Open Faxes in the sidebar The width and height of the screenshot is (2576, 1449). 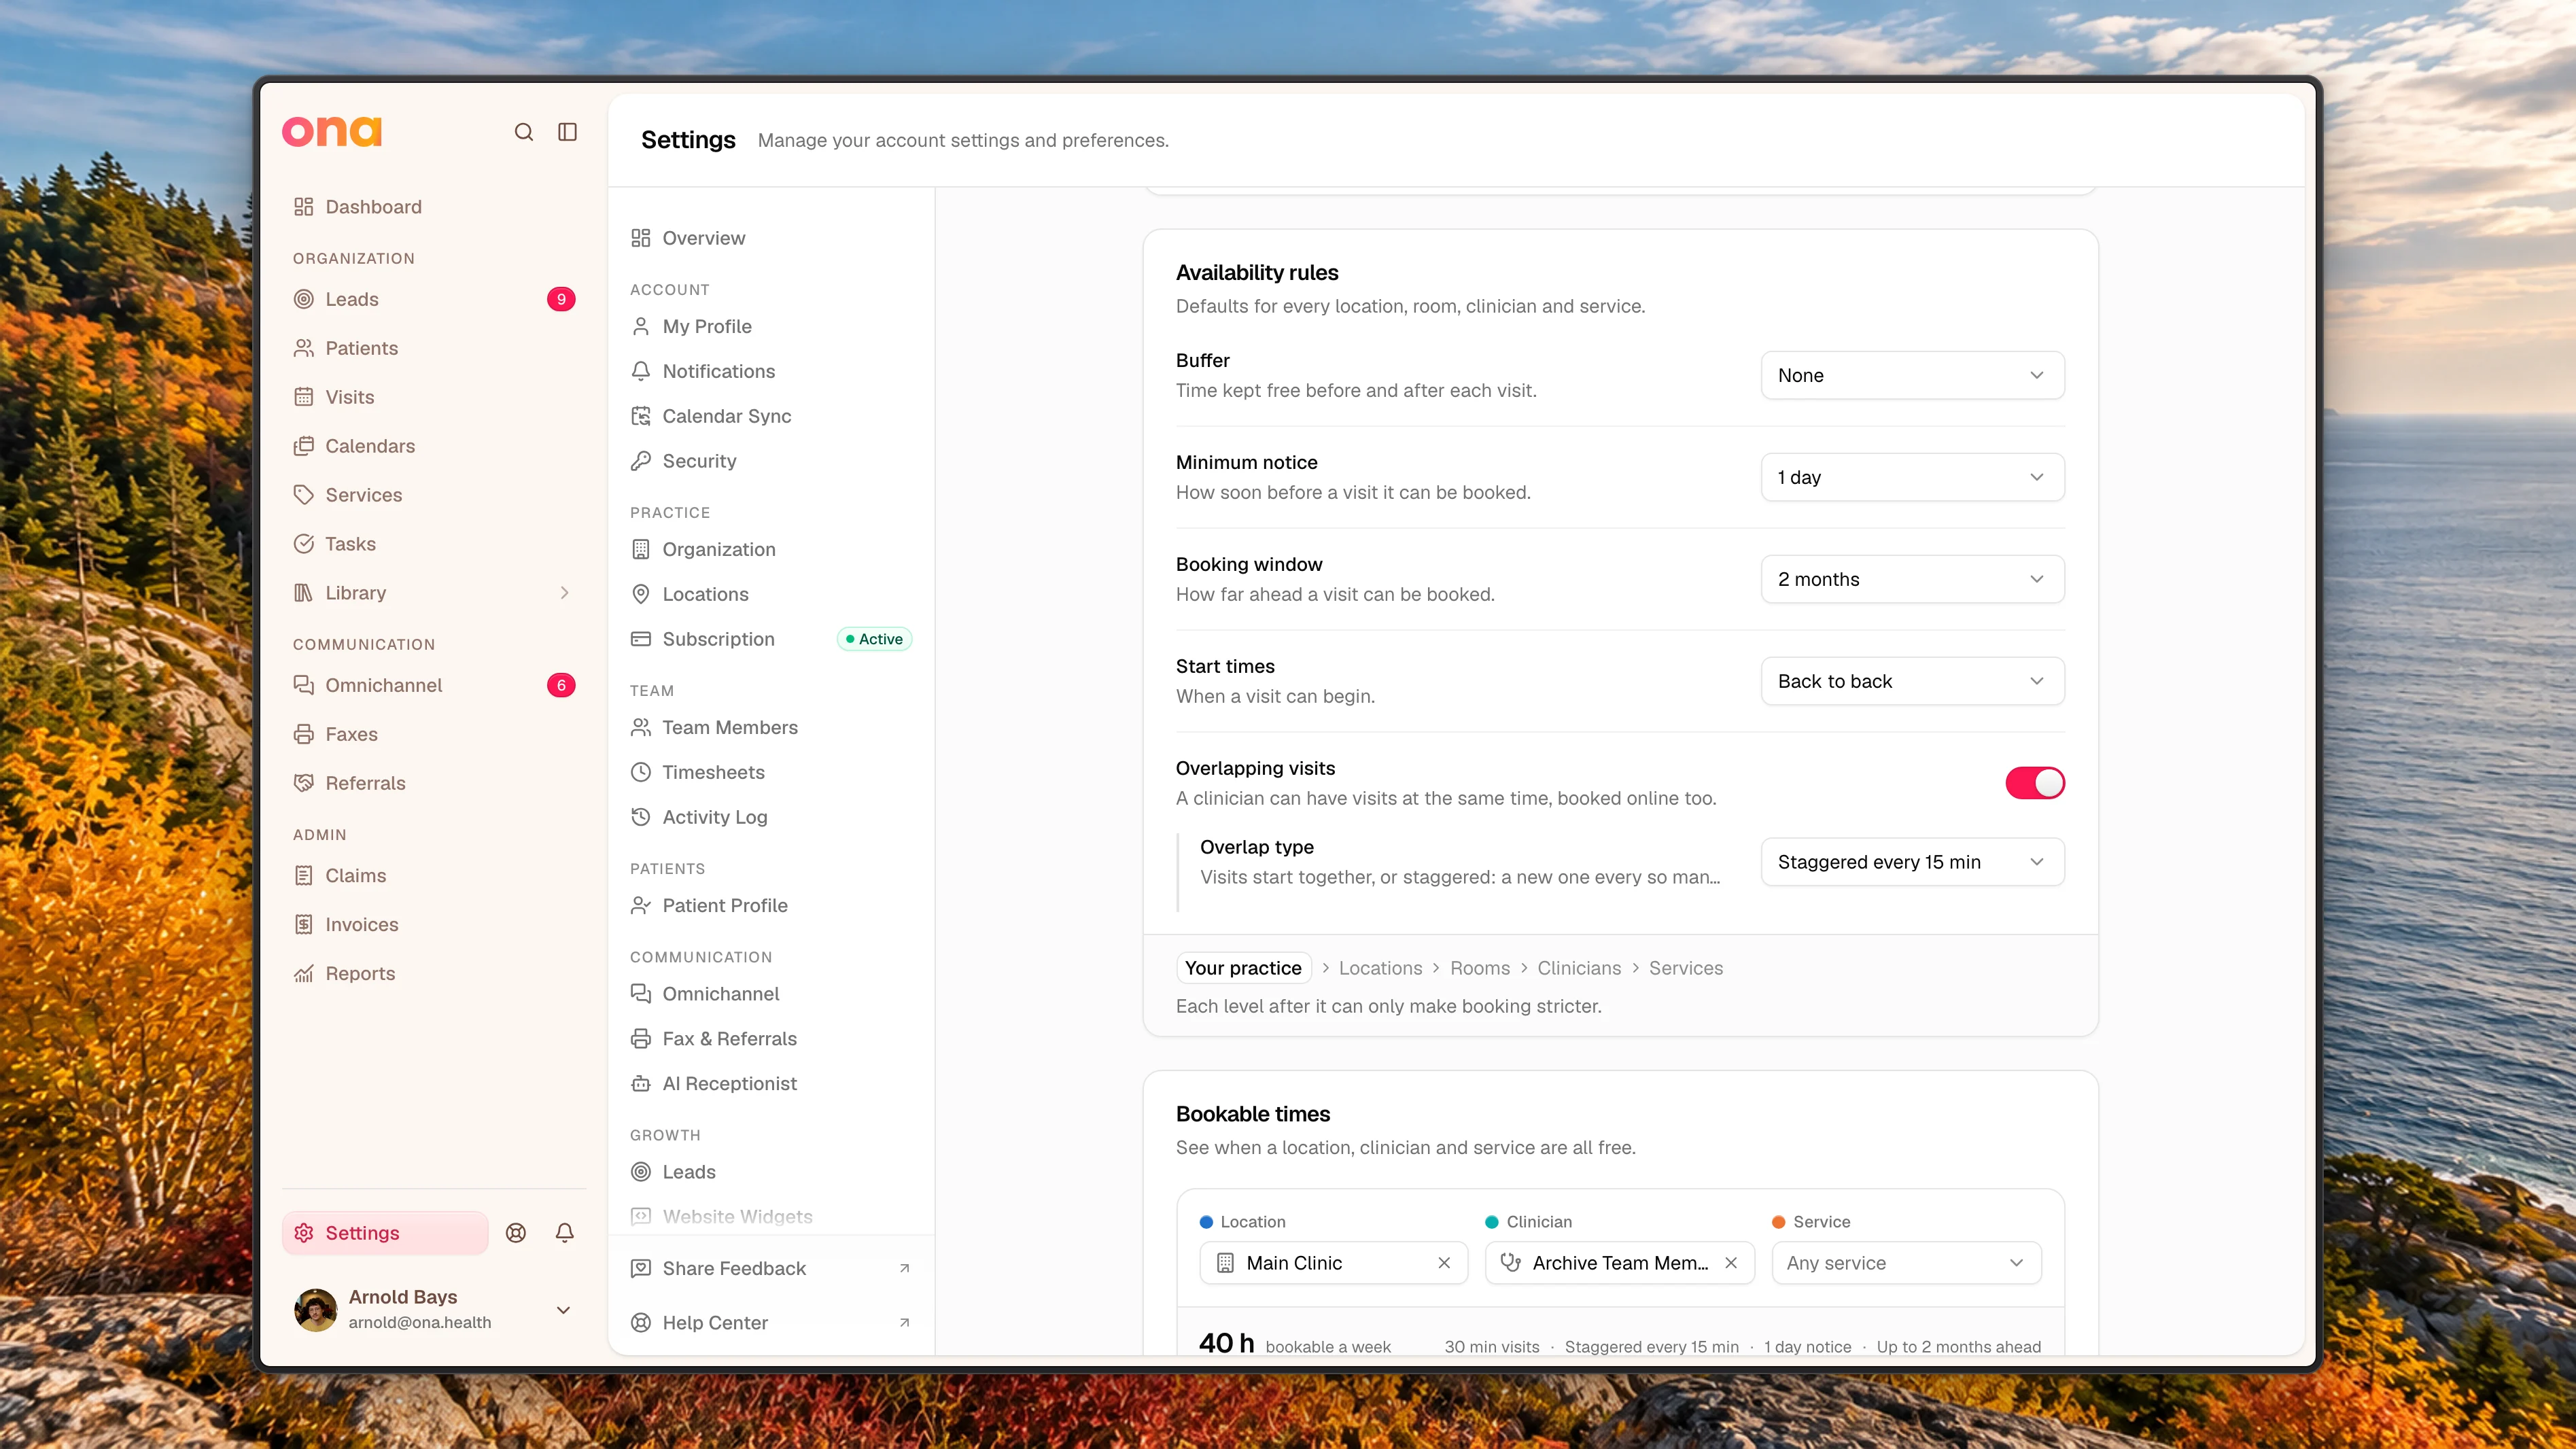point(434,734)
